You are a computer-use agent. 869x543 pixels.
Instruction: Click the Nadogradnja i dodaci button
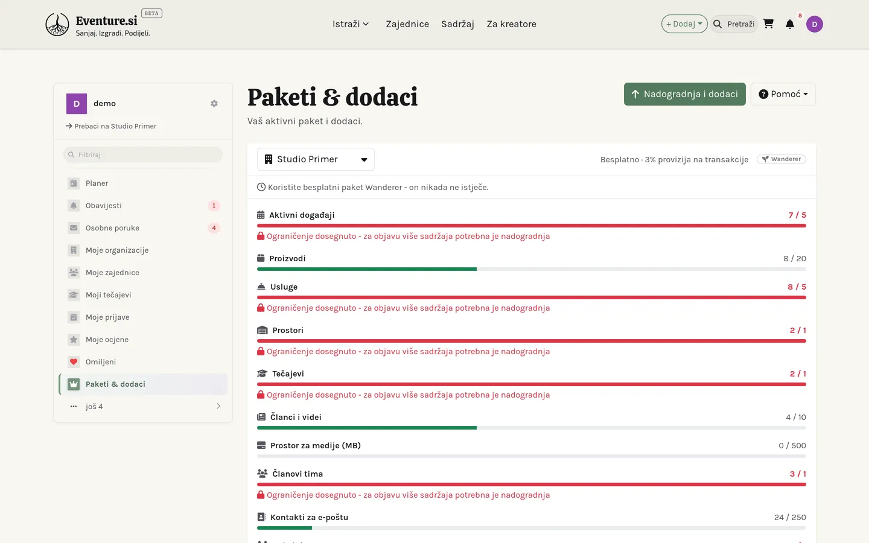coord(685,94)
